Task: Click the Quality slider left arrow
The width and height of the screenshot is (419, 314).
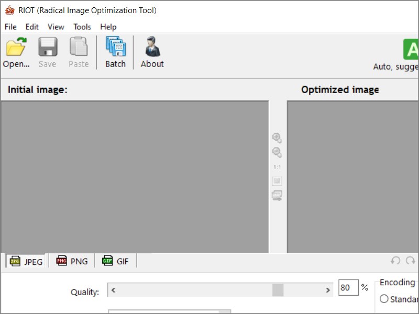Action: click(113, 290)
